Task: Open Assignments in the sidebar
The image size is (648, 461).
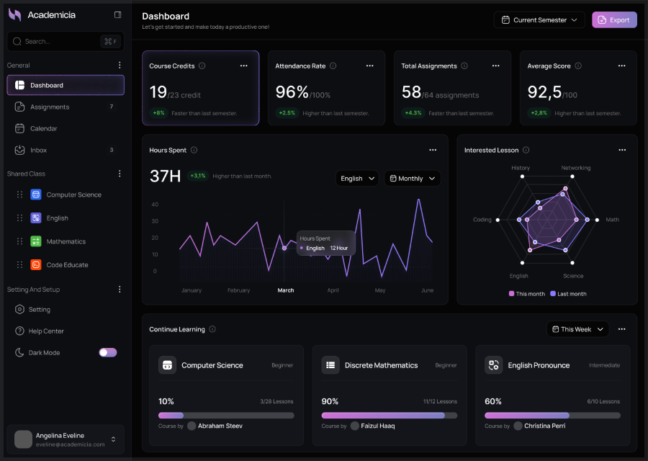Action: pyautogui.click(x=50, y=107)
